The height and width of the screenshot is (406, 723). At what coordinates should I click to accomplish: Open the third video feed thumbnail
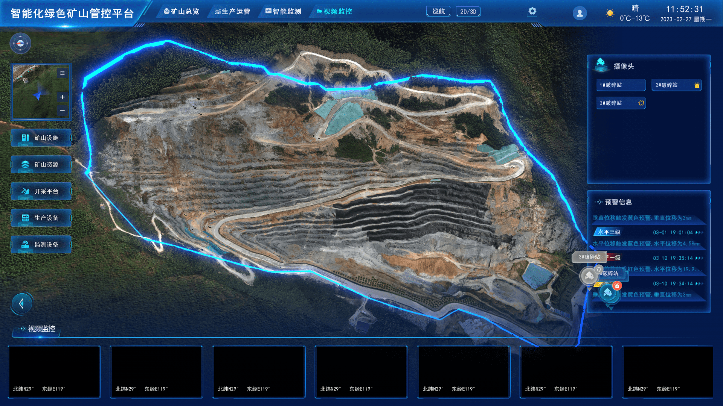259,371
